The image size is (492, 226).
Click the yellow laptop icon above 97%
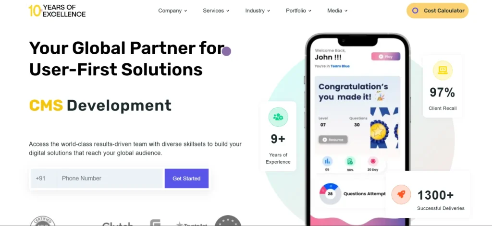coord(443,70)
